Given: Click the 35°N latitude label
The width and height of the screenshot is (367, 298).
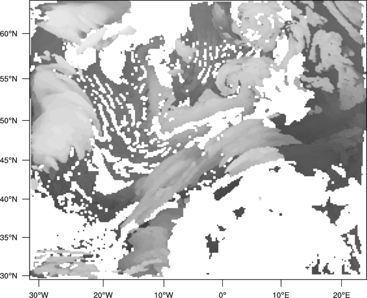Looking at the screenshot, I should 9,237.
